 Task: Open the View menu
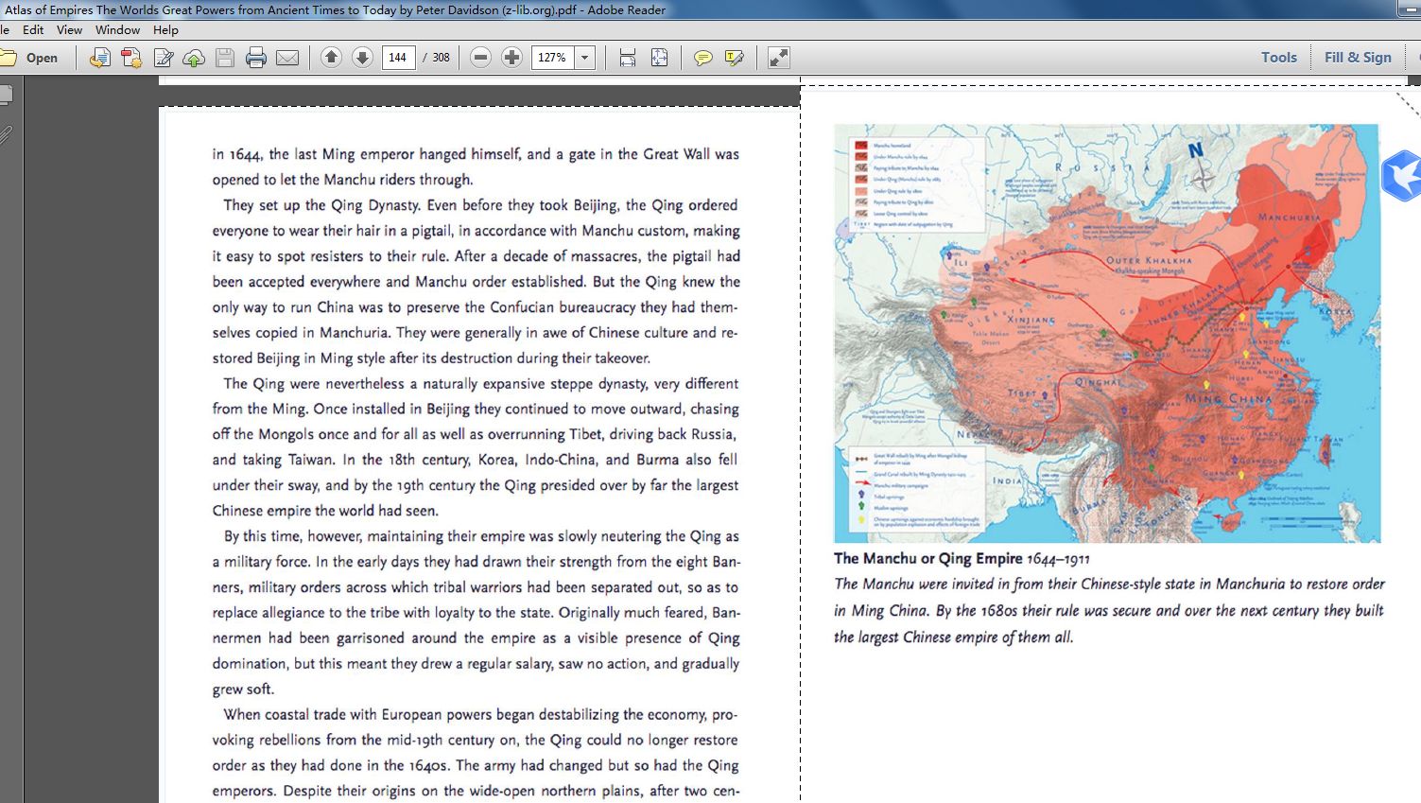[x=69, y=29]
